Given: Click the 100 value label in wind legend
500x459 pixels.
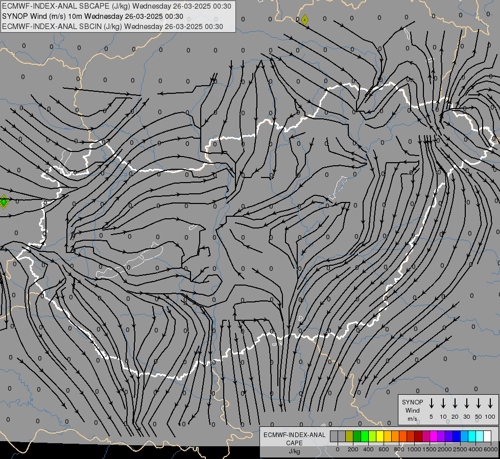Looking at the screenshot, I should [490, 417].
